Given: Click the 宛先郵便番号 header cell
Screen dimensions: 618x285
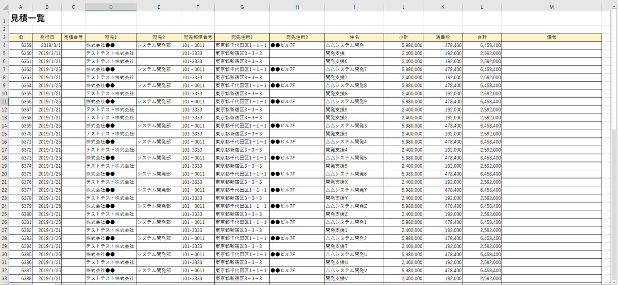Looking at the screenshot, I should [198, 38].
